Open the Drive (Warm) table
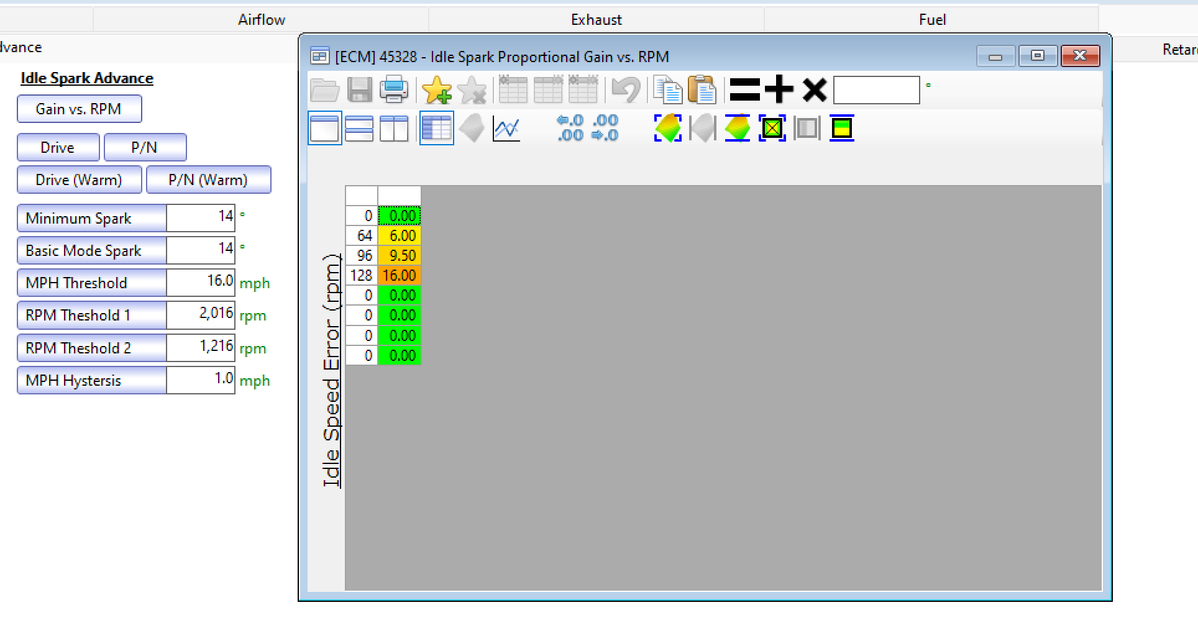The height and width of the screenshot is (641, 1198). point(79,180)
